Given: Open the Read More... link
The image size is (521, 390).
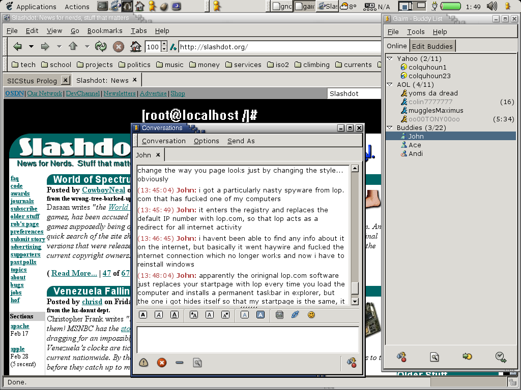Looking at the screenshot, I should point(74,273).
